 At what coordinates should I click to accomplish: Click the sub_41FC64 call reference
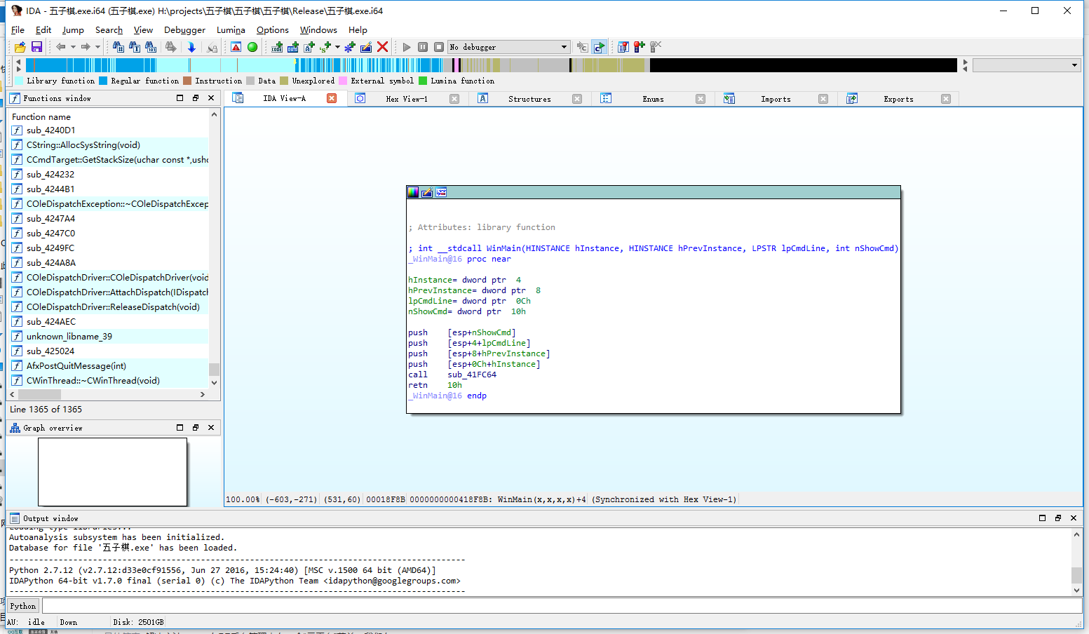pyautogui.click(x=472, y=375)
